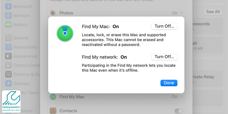Click the Appearance icon
Image resolution: width=228 pixels, height=114 pixels.
(x=9, y=56)
